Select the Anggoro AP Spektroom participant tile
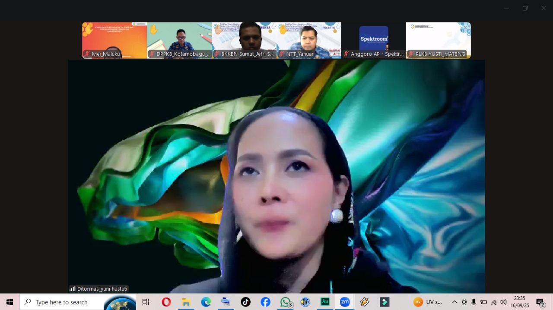Image resolution: width=553 pixels, height=310 pixels. click(374, 40)
